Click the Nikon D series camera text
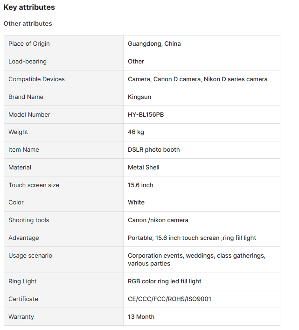The image size is (299, 330). coord(236,79)
